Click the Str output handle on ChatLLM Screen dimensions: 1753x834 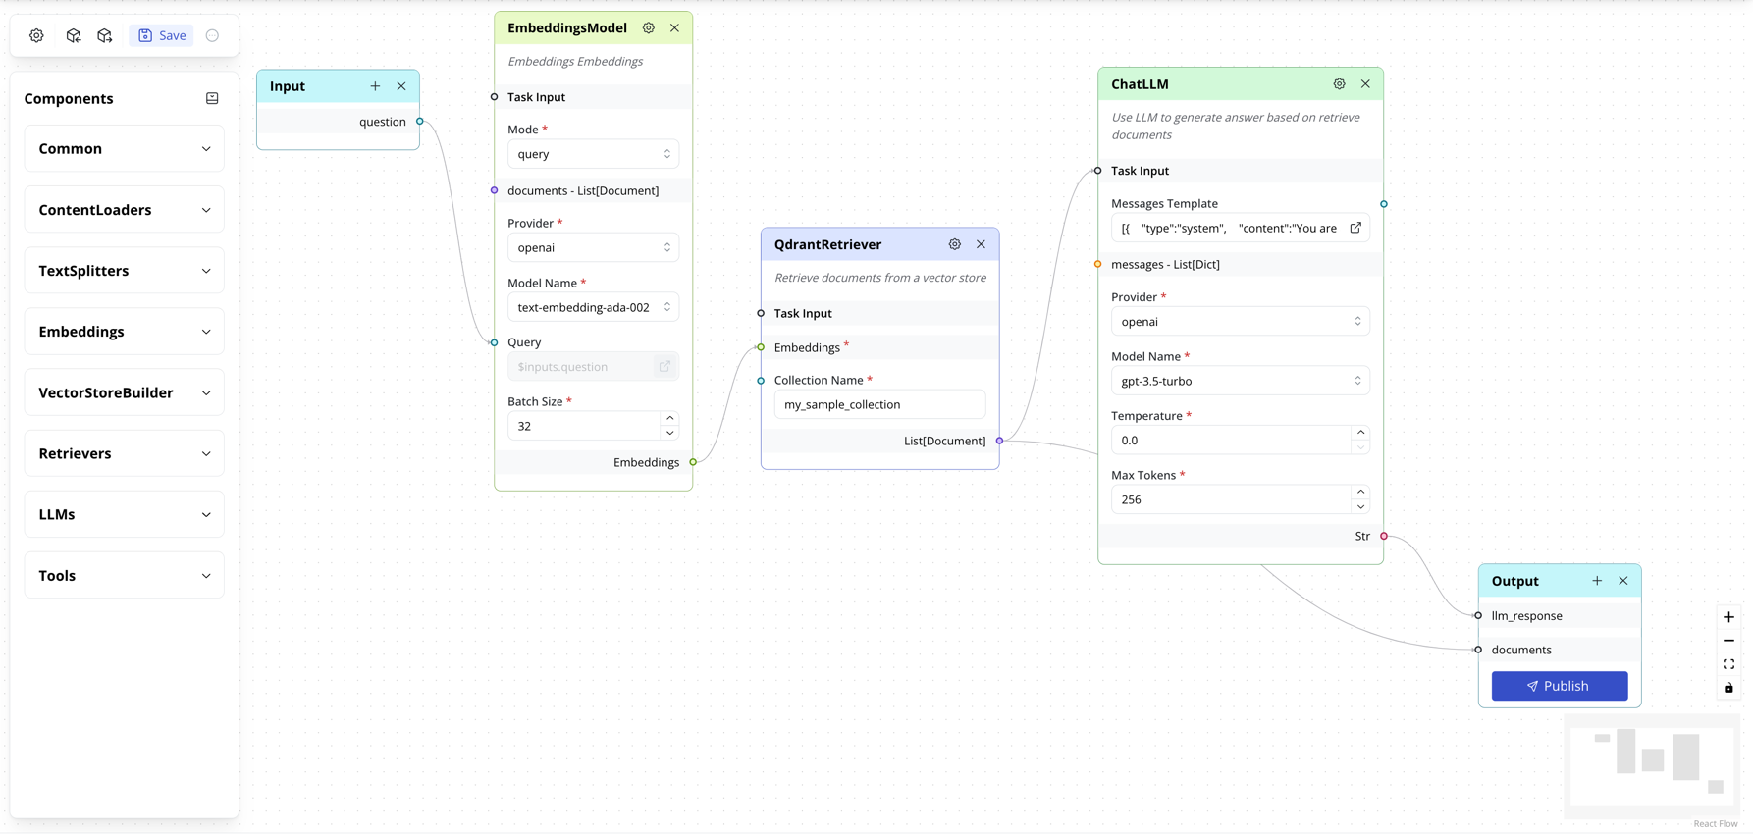point(1384,536)
